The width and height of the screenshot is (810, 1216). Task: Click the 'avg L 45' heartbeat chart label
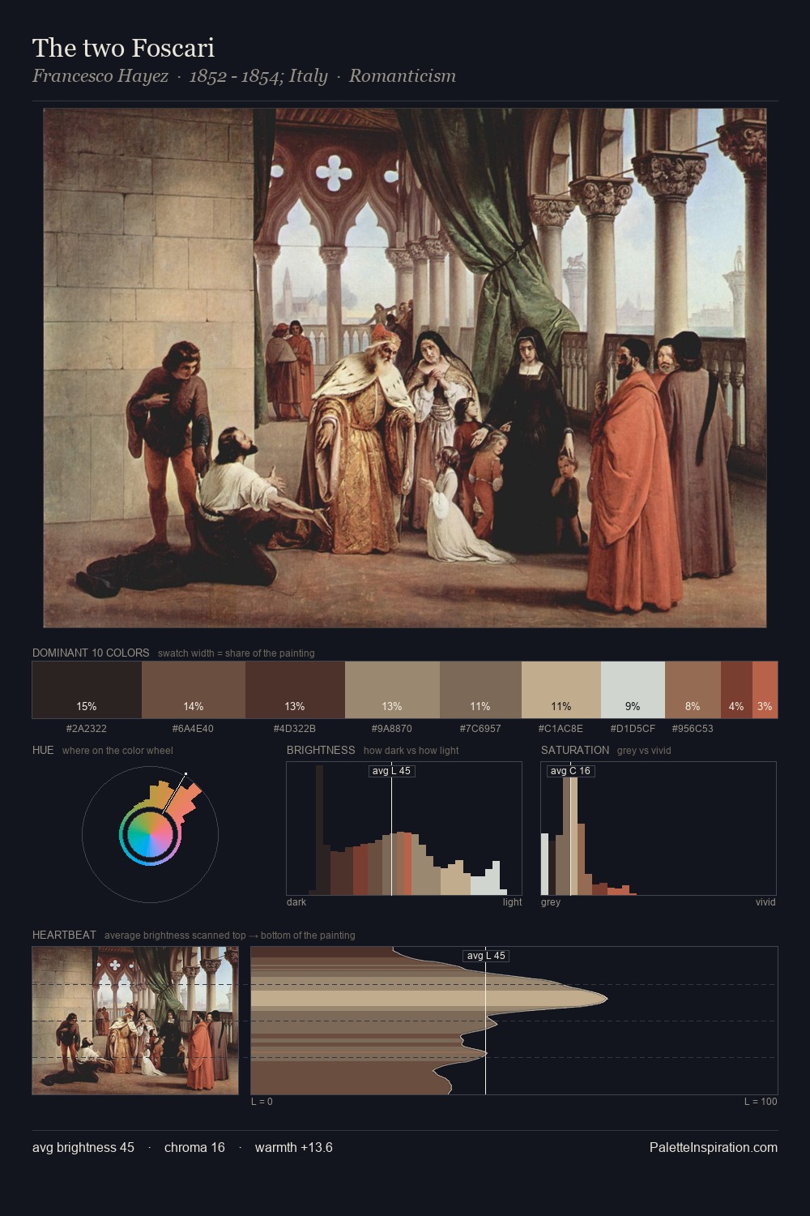point(486,956)
